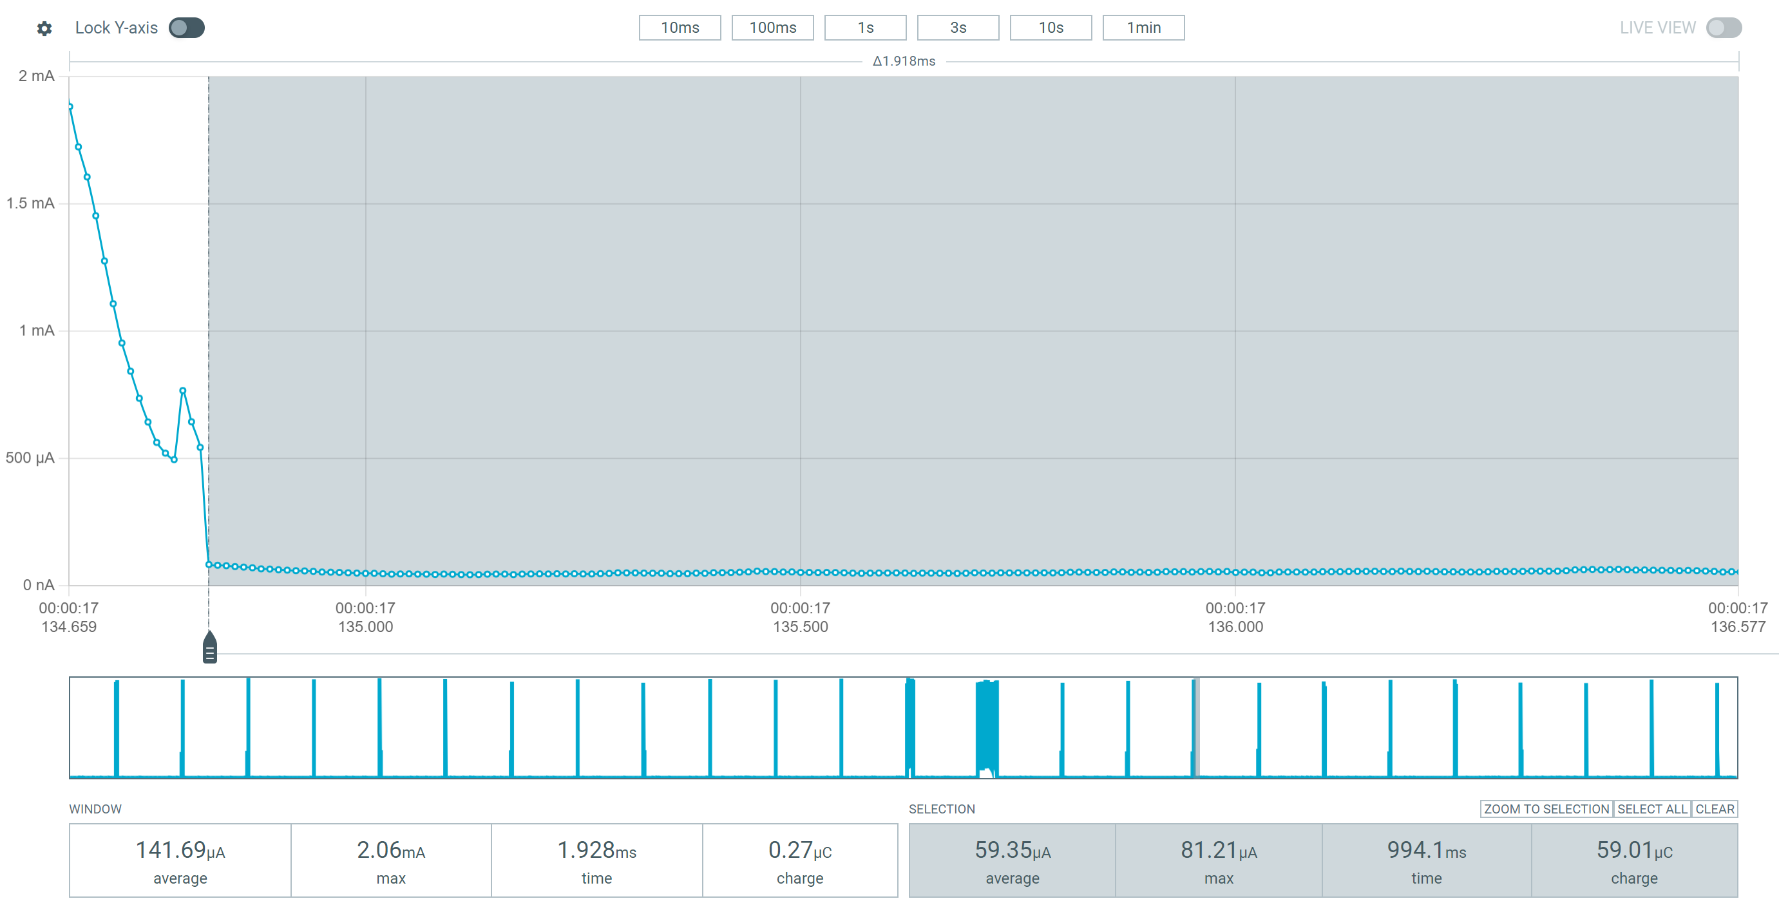Toggle the Lock Y-axis switch
Image resolution: width=1779 pixels, height=919 pixels.
pyautogui.click(x=186, y=28)
